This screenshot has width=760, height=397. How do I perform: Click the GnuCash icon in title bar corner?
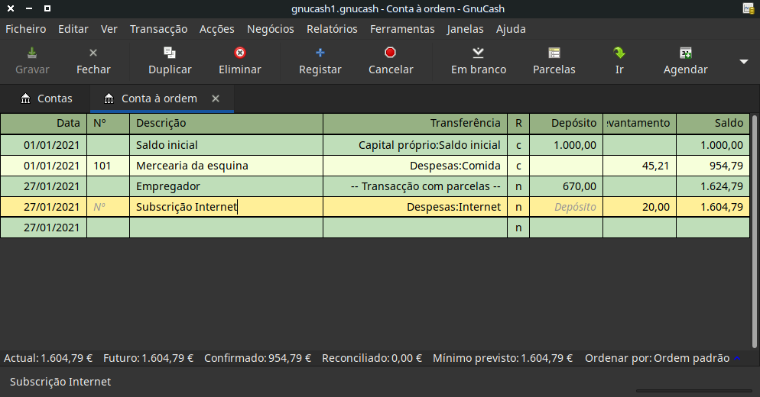pos(749,8)
